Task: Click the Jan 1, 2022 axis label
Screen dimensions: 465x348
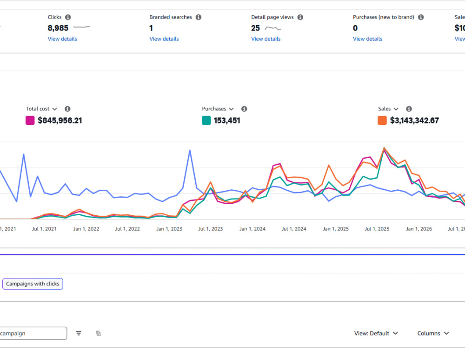Action: [86, 229]
